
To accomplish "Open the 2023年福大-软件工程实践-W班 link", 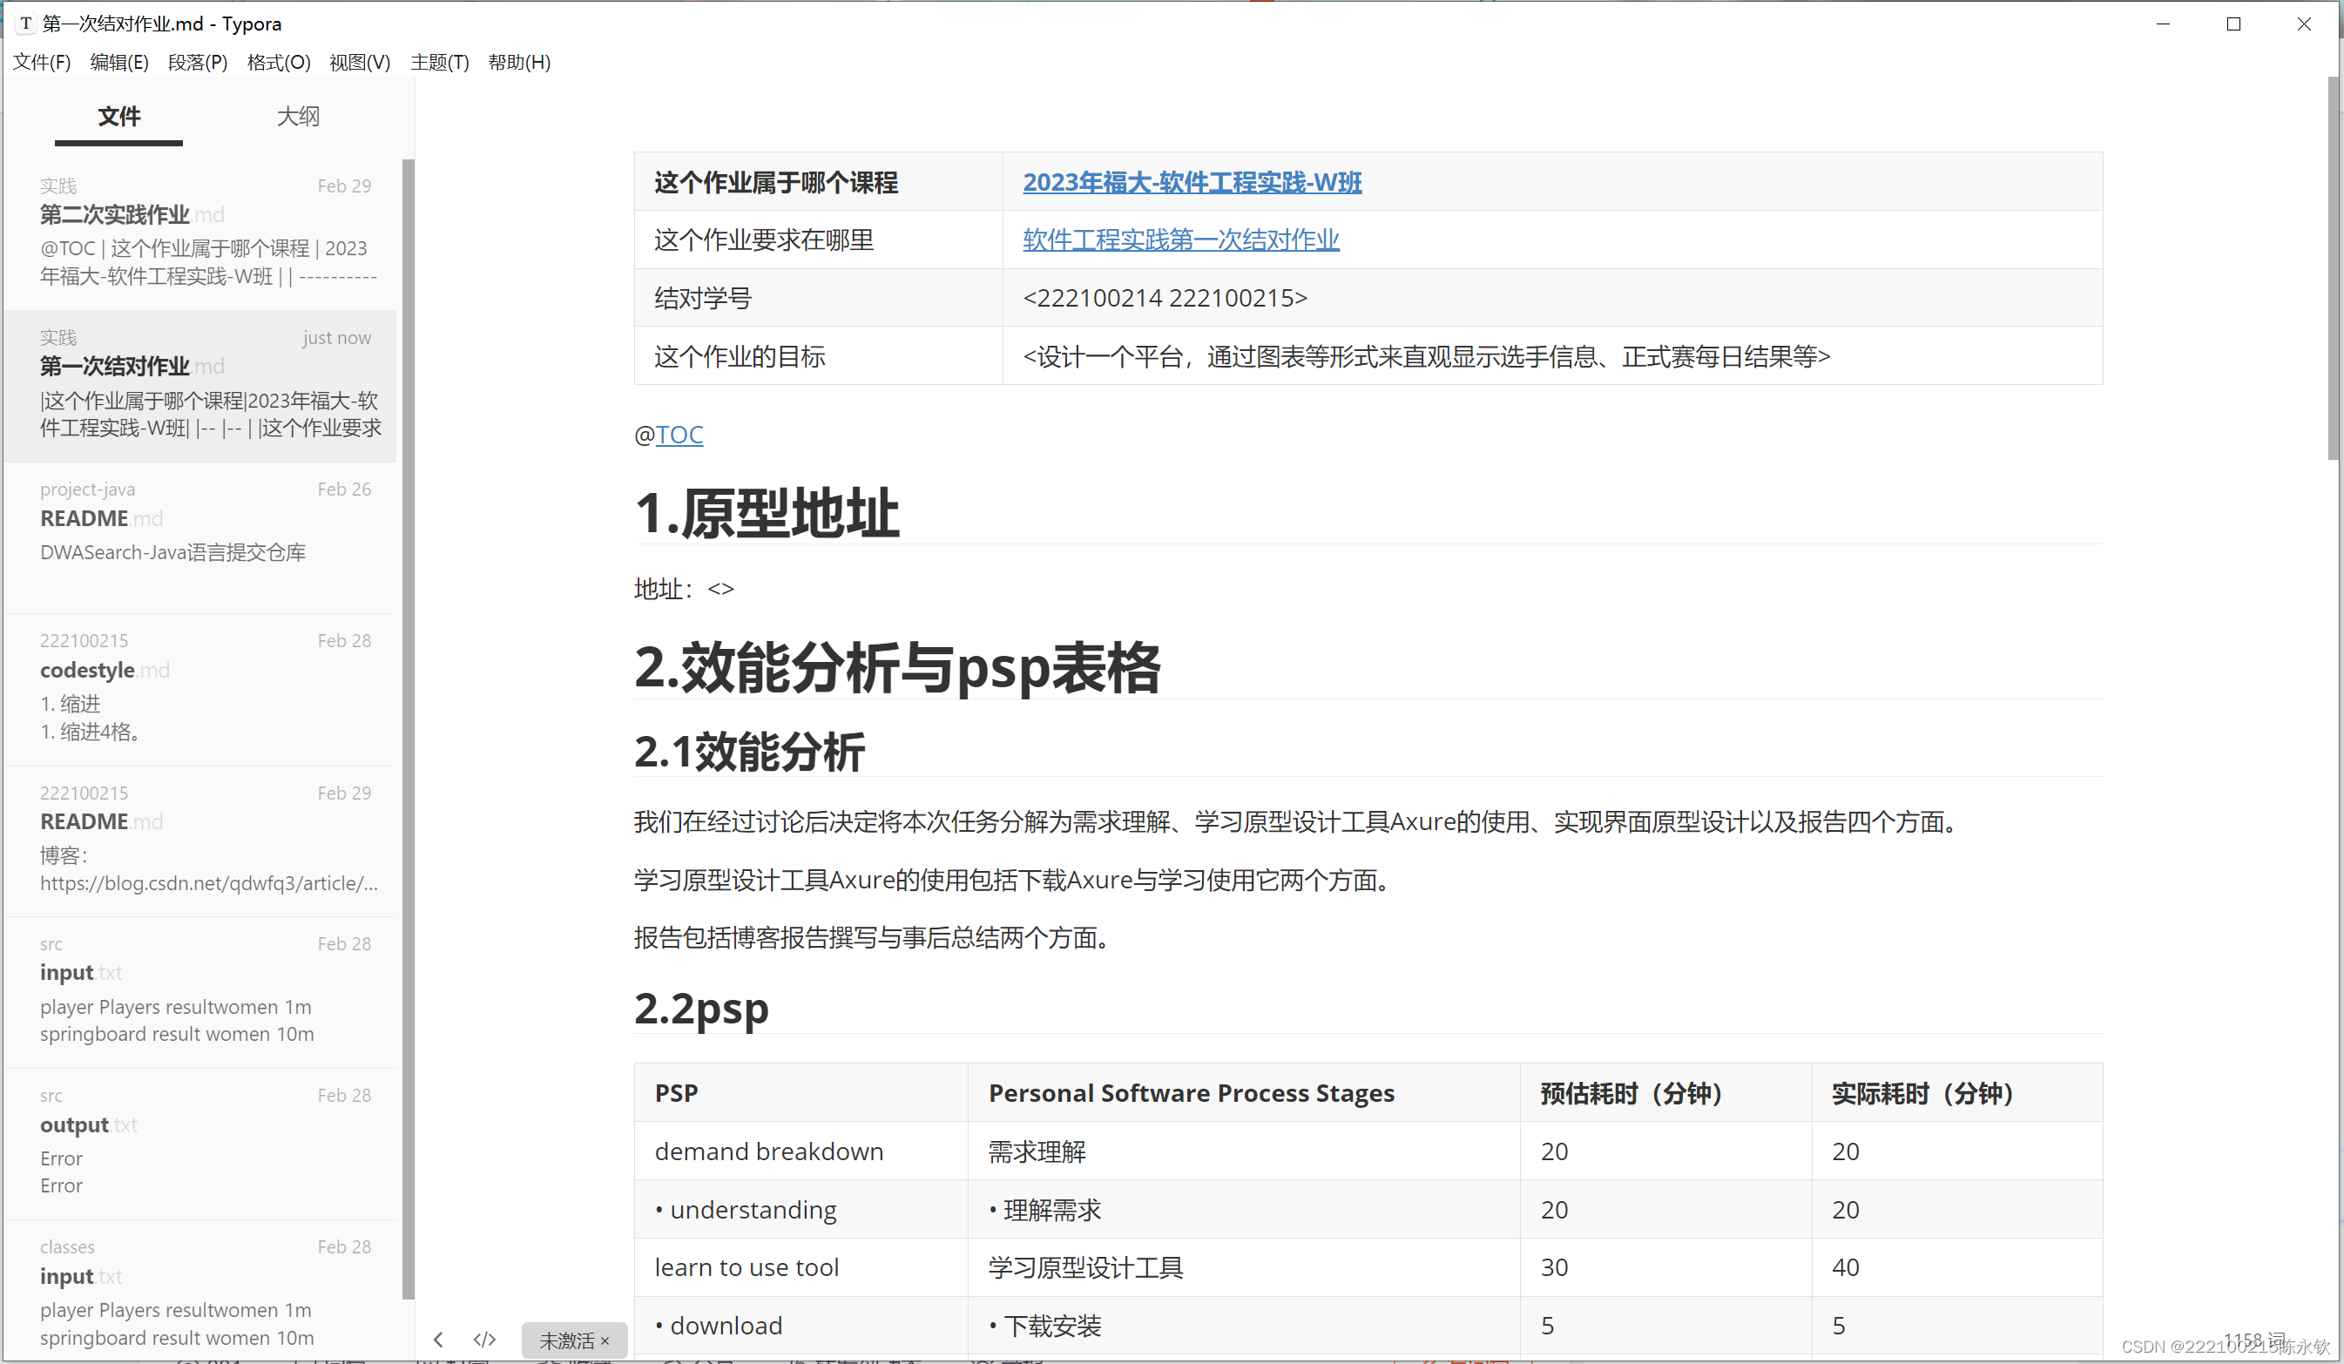I will 1192,182.
